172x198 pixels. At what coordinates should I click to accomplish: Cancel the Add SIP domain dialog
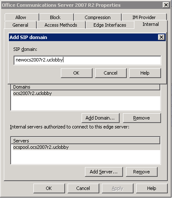111,73
